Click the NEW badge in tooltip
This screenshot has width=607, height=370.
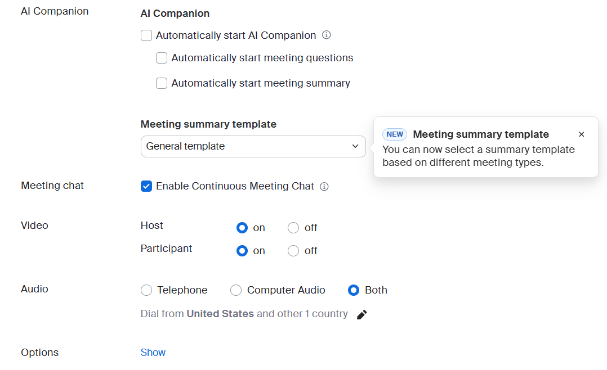[x=395, y=134]
